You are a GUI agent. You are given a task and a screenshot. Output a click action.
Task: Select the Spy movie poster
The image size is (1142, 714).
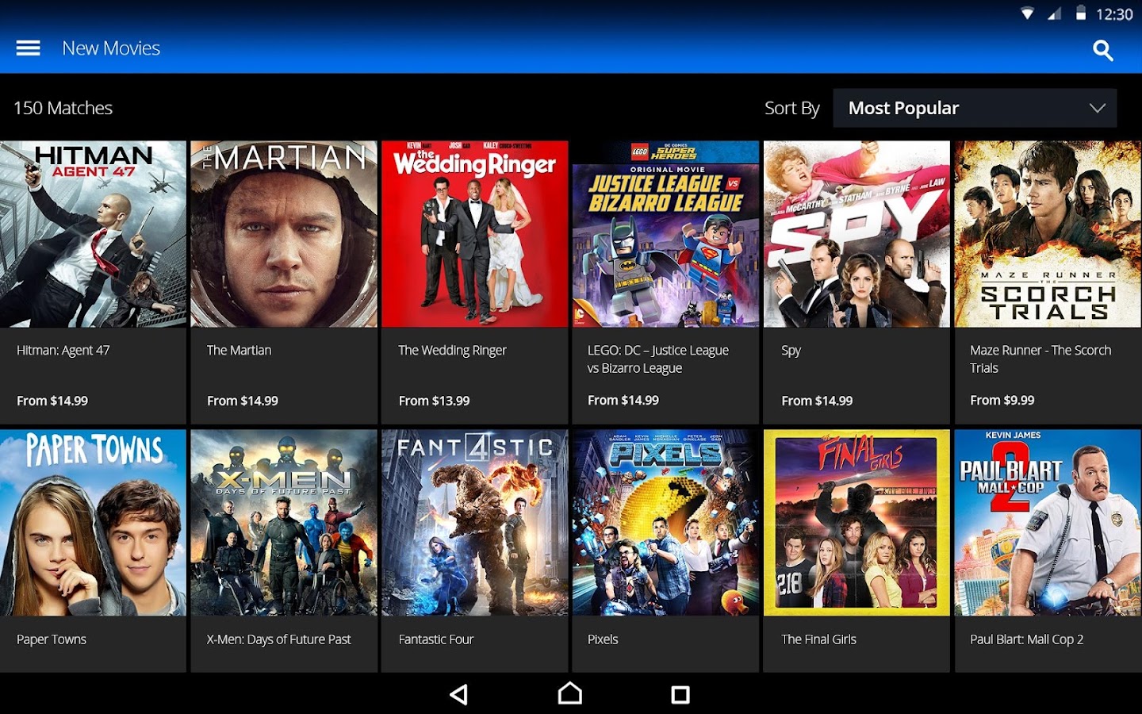click(856, 234)
